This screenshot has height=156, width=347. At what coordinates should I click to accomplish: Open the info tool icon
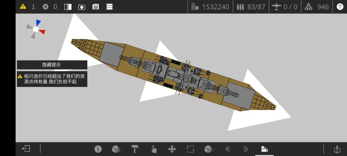pos(98,149)
